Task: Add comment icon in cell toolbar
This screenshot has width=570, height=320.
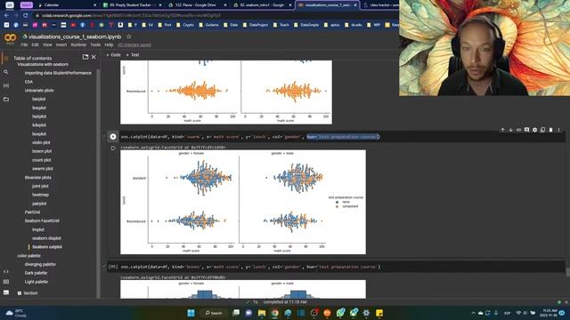Action: 526,130
